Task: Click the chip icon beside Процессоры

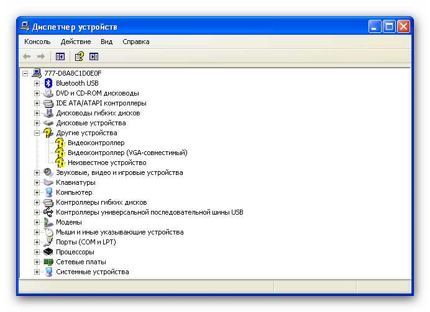Action: [48, 252]
